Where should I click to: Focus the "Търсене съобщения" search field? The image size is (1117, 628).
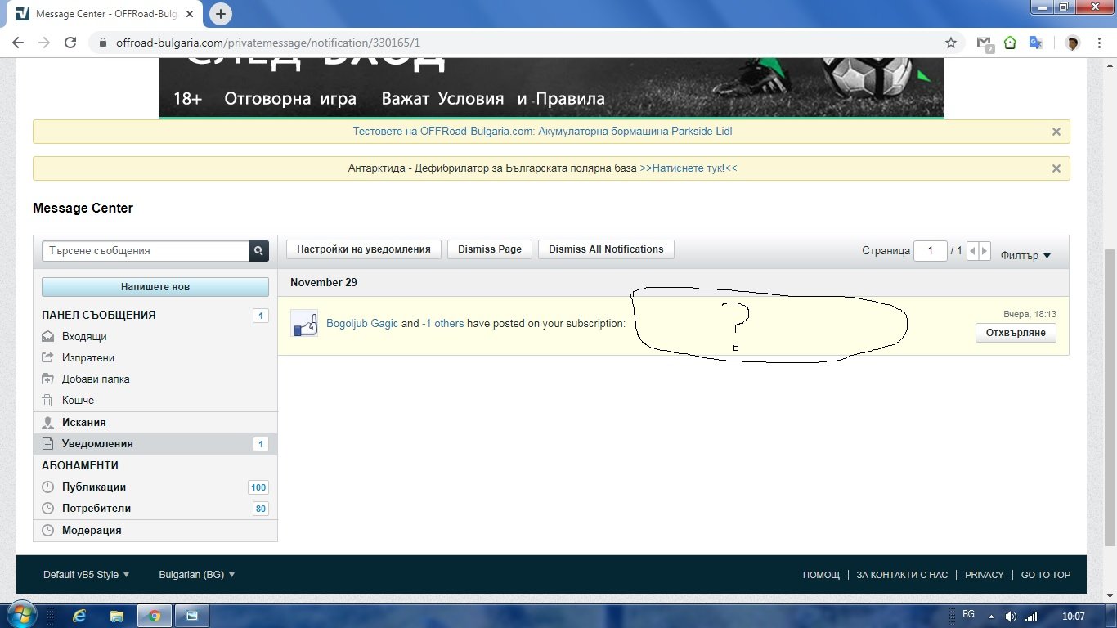coord(146,251)
